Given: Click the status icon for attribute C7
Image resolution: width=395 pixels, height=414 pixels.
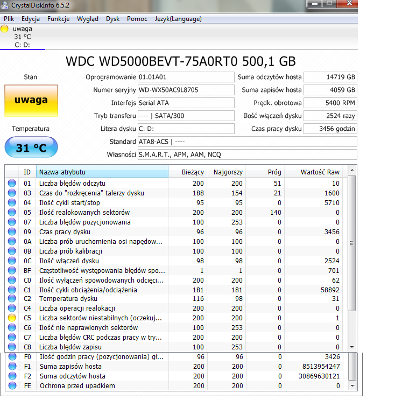Looking at the screenshot, I should click(x=12, y=337).
